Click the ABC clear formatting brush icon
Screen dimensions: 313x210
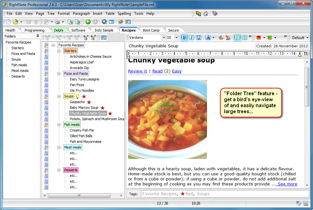point(228,38)
